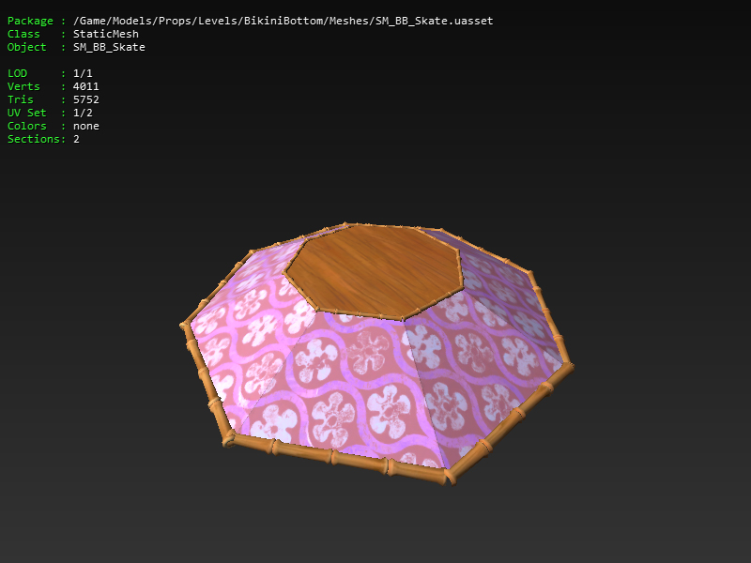Click the Colors value none
This screenshot has width=751, height=563.
(86, 126)
